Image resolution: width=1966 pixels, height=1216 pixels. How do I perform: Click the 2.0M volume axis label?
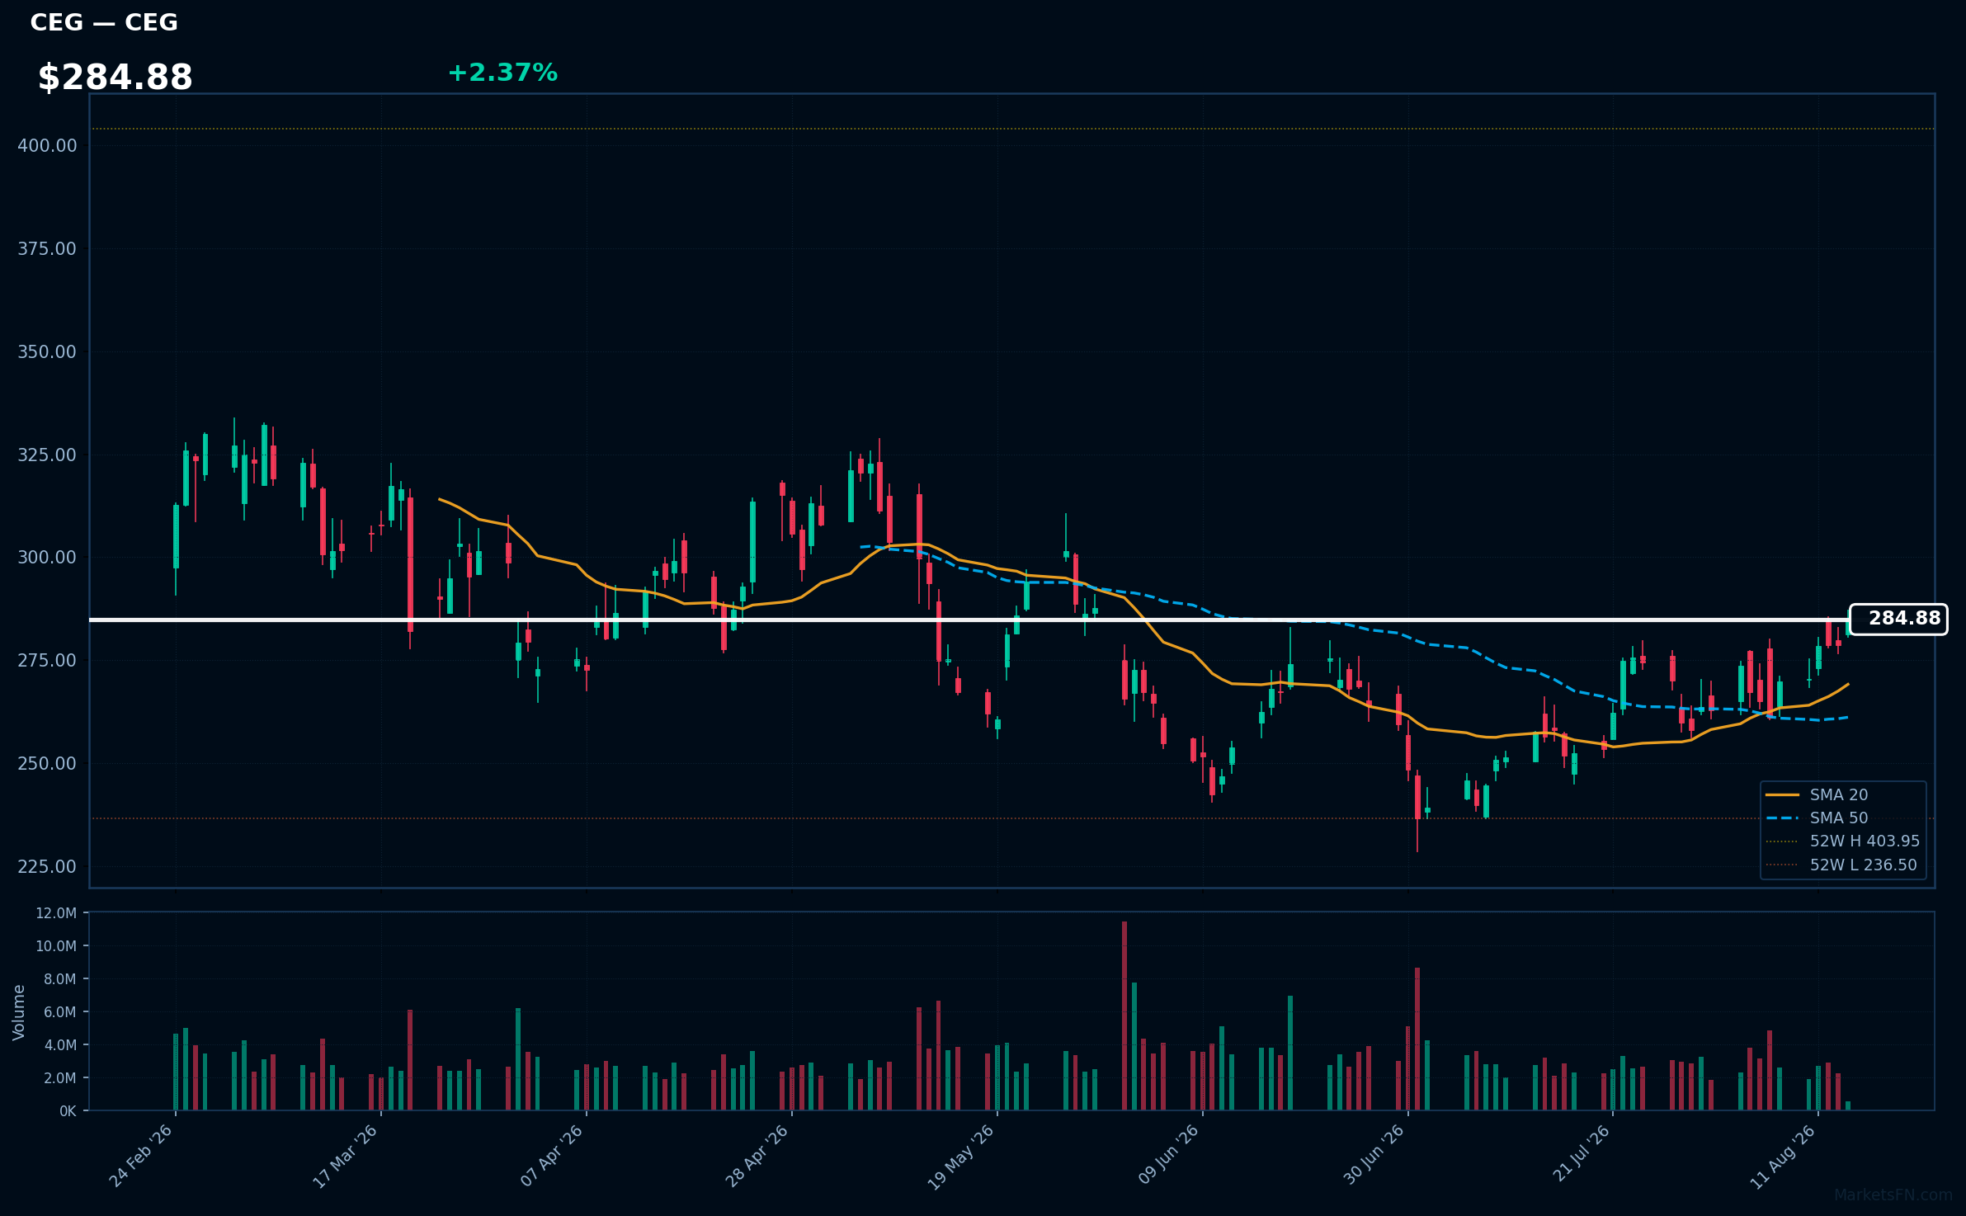tap(59, 1078)
